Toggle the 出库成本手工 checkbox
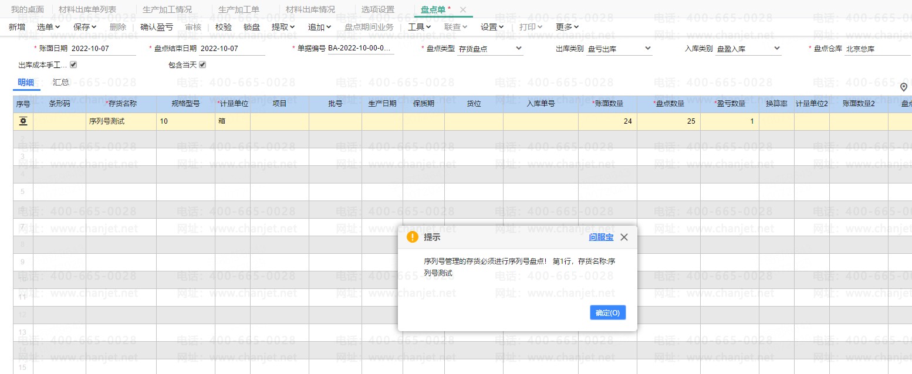This screenshot has width=912, height=374. click(x=73, y=64)
